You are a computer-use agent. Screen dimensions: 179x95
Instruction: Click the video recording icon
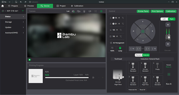pos(90,11)
